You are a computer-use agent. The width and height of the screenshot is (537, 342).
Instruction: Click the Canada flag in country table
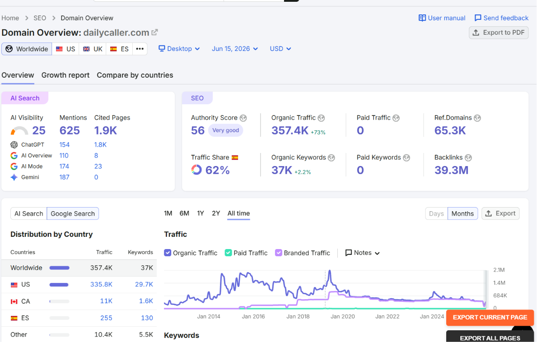point(14,302)
